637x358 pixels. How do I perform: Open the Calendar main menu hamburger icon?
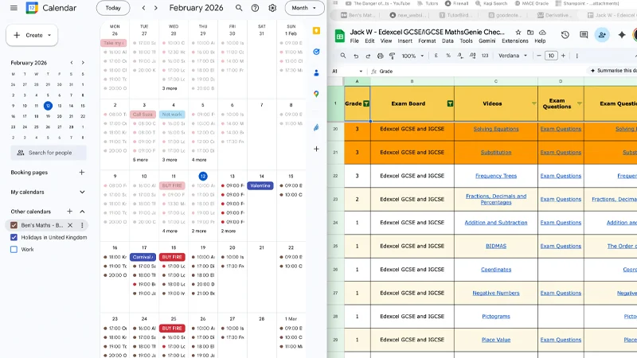[x=14, y=8]
